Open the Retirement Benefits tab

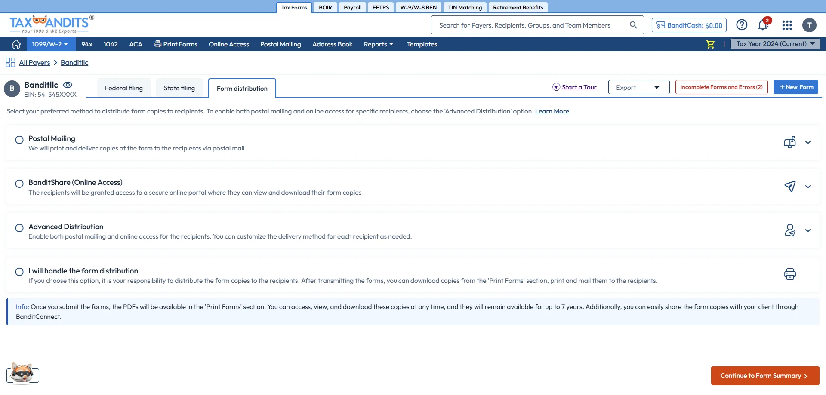coord(518,8)
